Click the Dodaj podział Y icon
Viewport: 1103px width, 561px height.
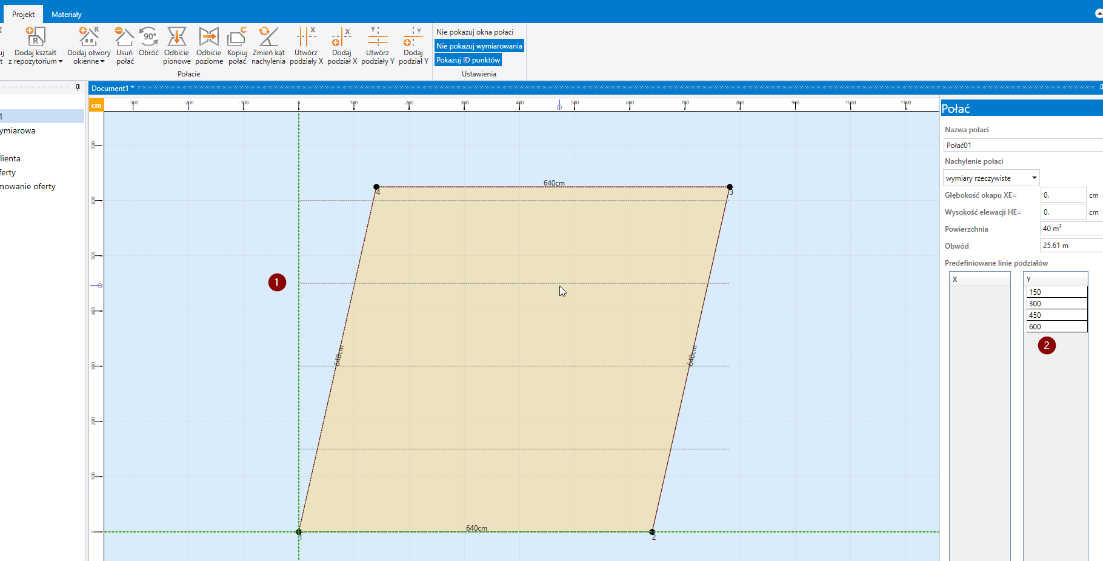[x=413, y=38]
